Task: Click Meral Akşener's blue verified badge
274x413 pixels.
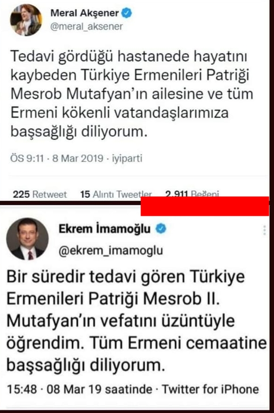Action: [x=127, y=13]
